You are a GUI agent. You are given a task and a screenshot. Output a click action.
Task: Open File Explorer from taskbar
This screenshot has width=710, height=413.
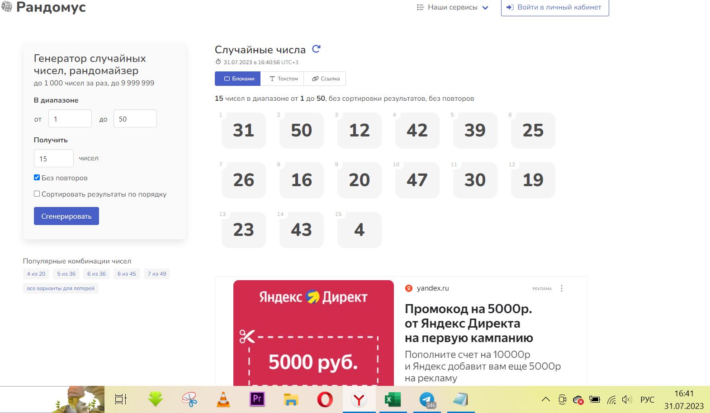[x=291, y=399]
